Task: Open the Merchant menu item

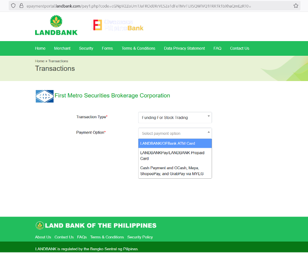Action: (x=62, y=48)
